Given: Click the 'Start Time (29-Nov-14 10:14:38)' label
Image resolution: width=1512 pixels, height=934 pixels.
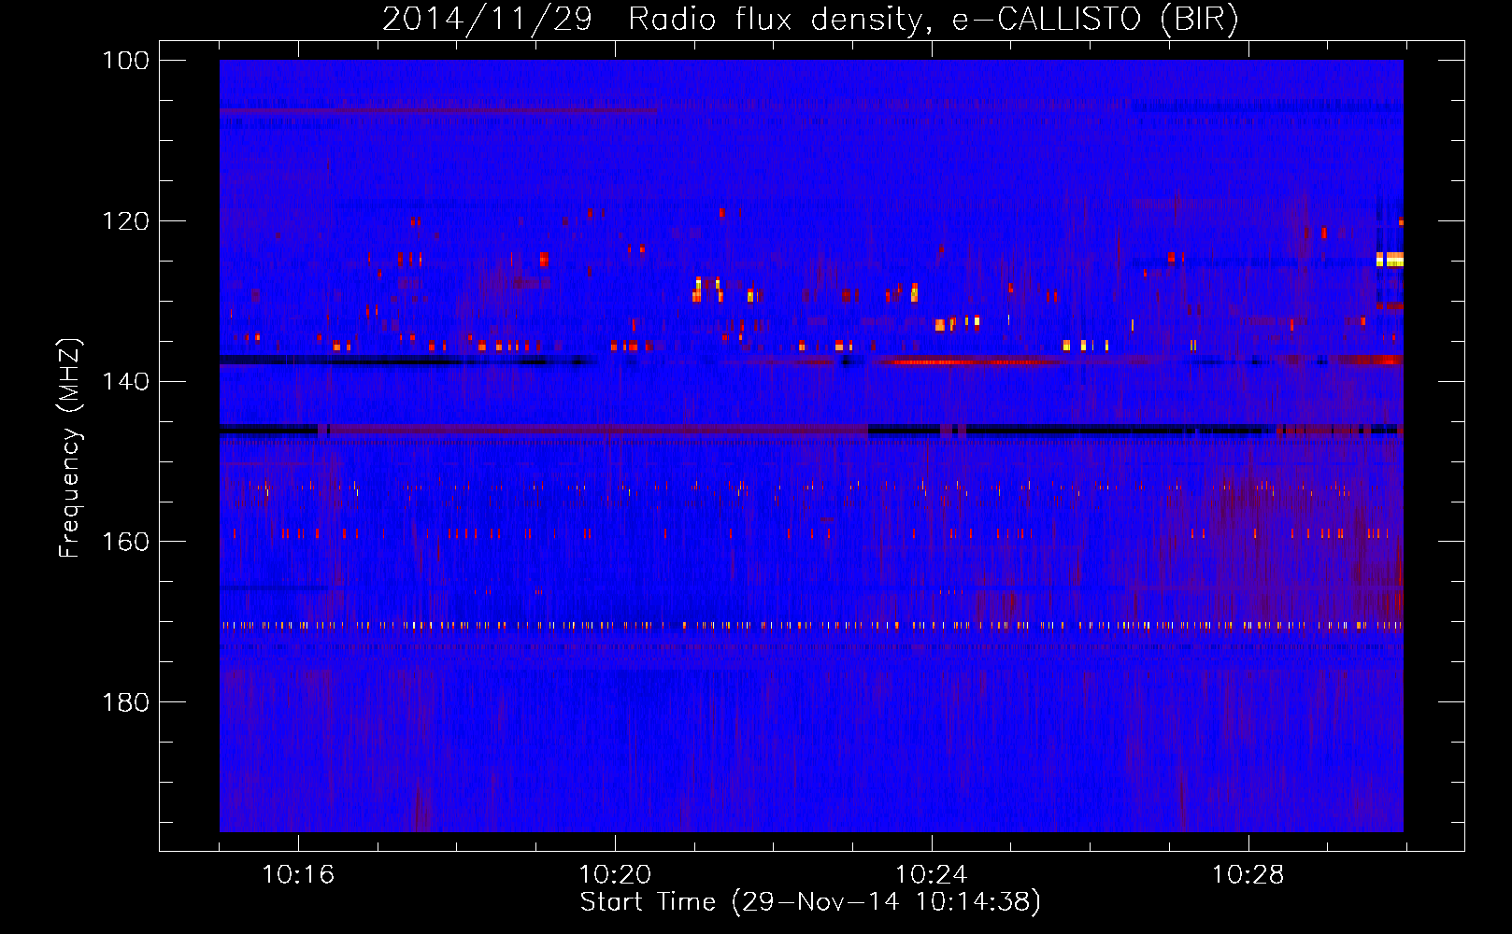Looking at the screenshot, I should pos(810,902).
